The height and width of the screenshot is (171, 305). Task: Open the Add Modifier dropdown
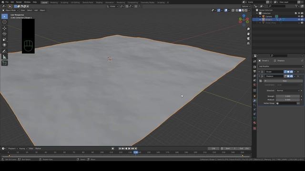(281, 66)
